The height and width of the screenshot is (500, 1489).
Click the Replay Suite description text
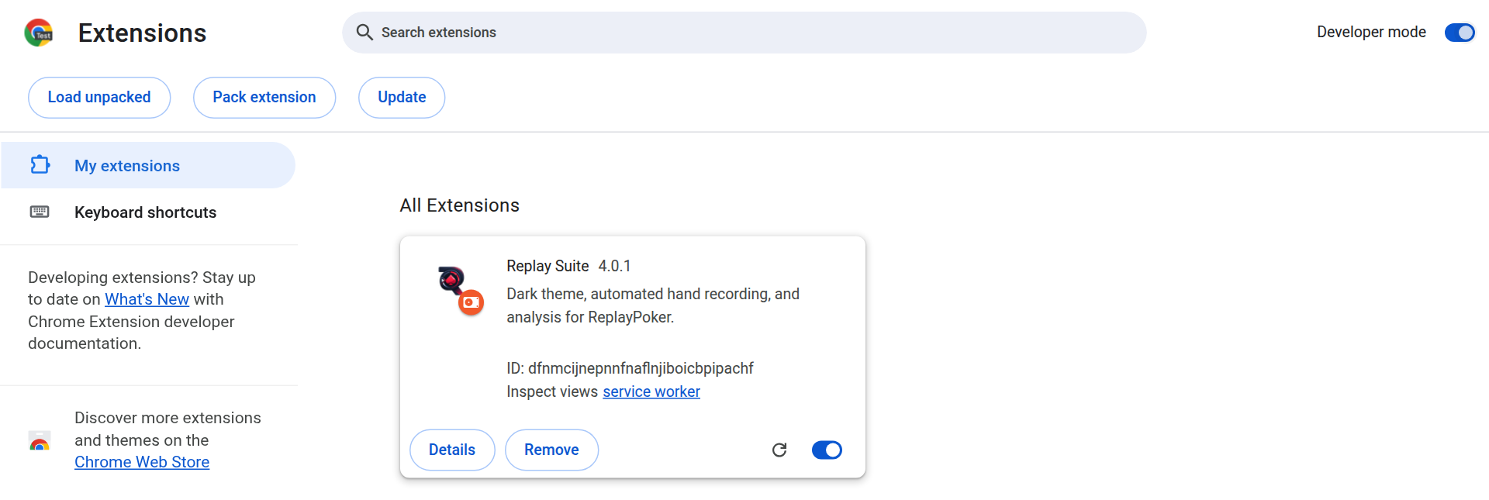653,305
